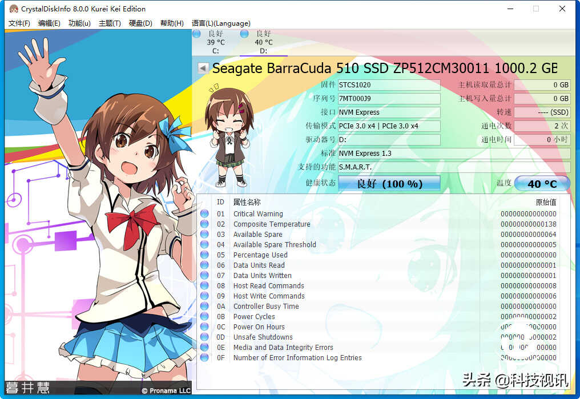Click the transfer mode field PCIe 3.0 x4
Screen dimensions: 580x399
[389, 126]
